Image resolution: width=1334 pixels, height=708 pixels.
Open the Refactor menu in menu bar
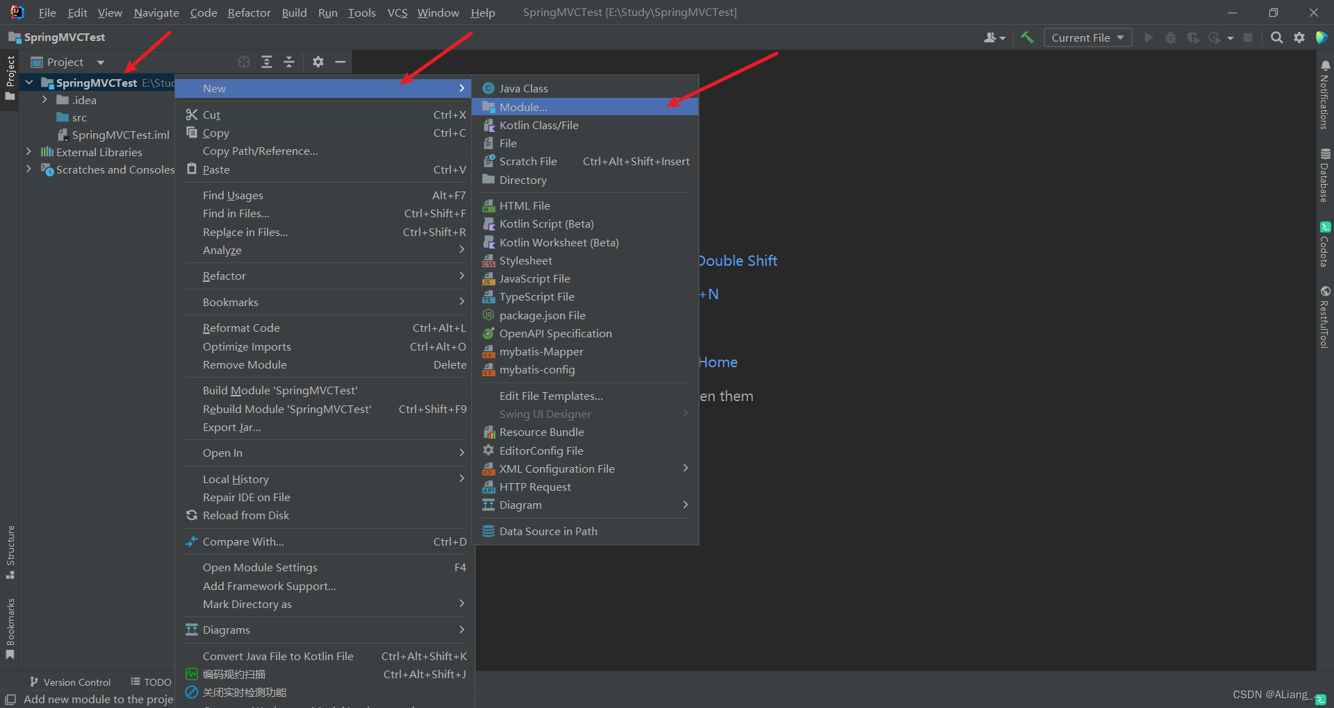pyautogui.click(x=249, y=12)
